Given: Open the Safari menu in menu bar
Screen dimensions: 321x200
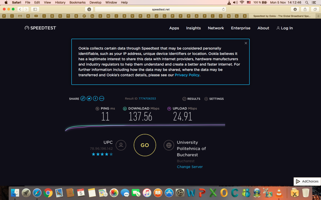Looking at the screenshot, I should (17, 2).
